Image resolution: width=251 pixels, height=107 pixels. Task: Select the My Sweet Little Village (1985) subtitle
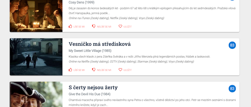90,51
